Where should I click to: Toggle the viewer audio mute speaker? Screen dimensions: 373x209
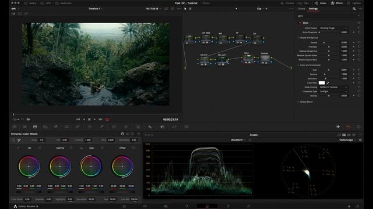coord(28,120)
